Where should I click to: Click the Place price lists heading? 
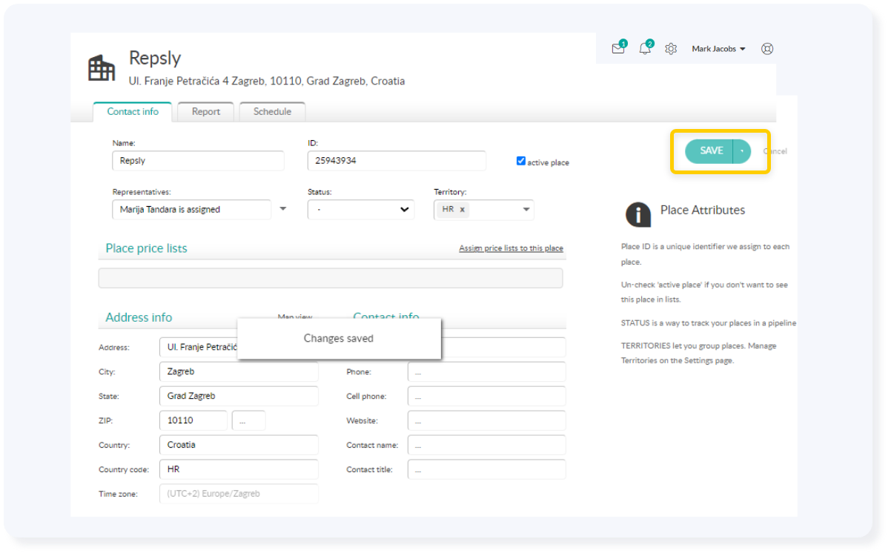(x=146, y=248)
